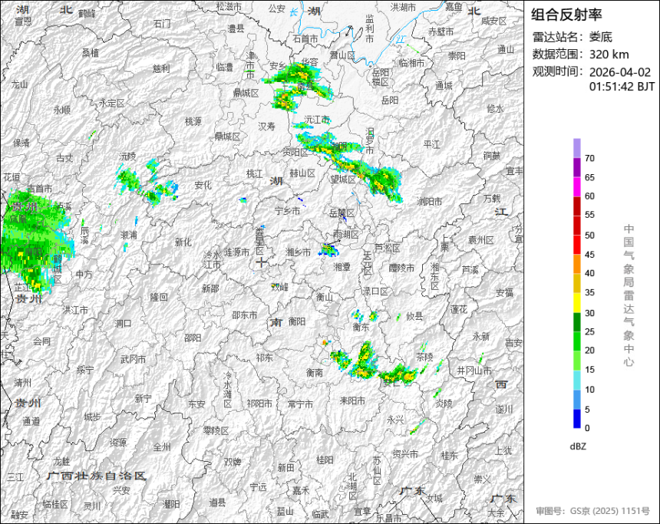Pick the dark blue 0–5 dBZ swatch
Viewport: 660px width, 524px height.
576,419
